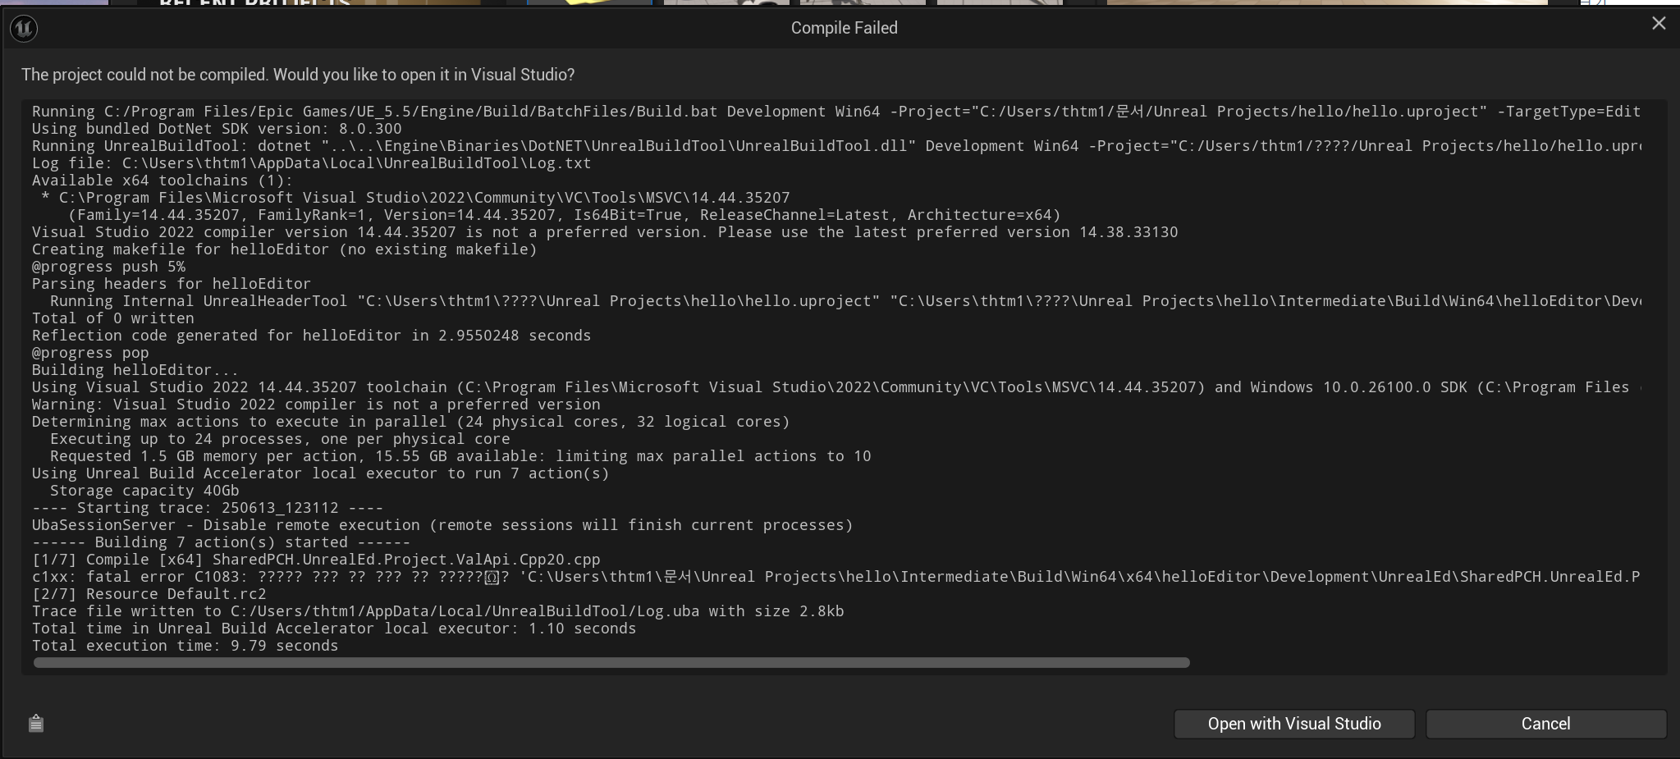Click the 'Available x64 toolchains (1):' line
Viewport: 1680px width, 759px height.
click(163, 181)
